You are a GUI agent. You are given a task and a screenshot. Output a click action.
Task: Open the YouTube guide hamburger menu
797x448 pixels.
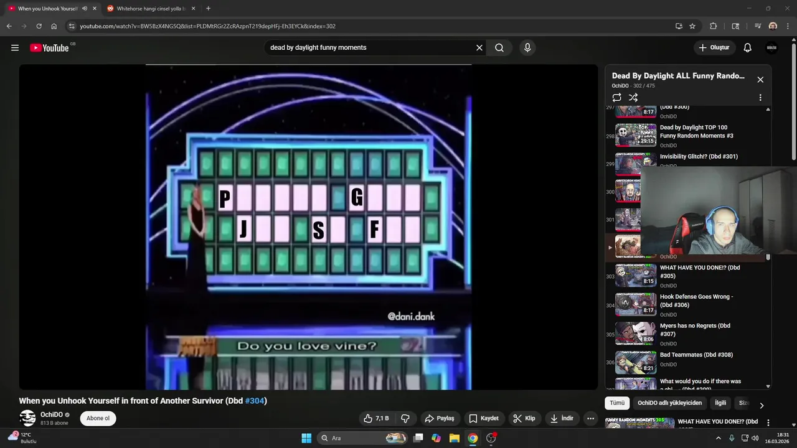(15, 48)
